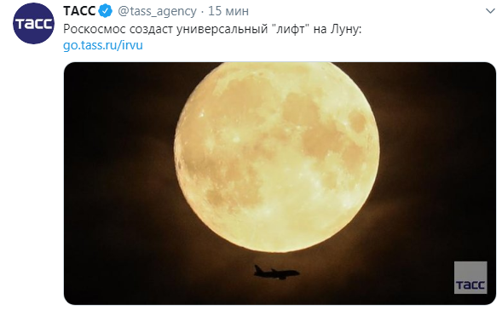Viewport: 502px width, 310px height.
Task: Click the round TASS profile avatar
Action: (33, 23)
